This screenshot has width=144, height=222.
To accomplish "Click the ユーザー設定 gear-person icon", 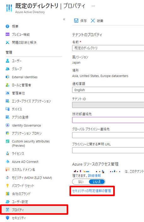I will coord(8,202).
